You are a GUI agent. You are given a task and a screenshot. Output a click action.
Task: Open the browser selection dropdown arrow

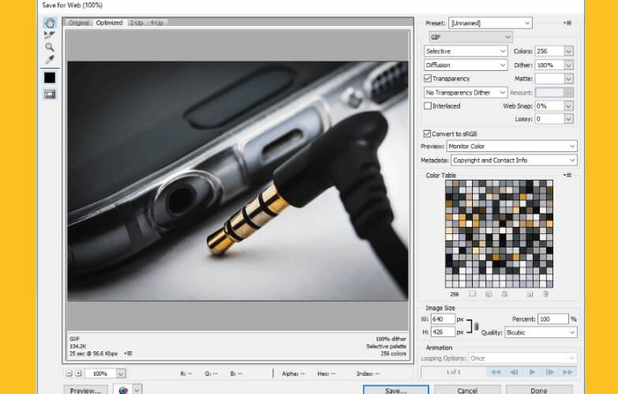coord(137,390)
